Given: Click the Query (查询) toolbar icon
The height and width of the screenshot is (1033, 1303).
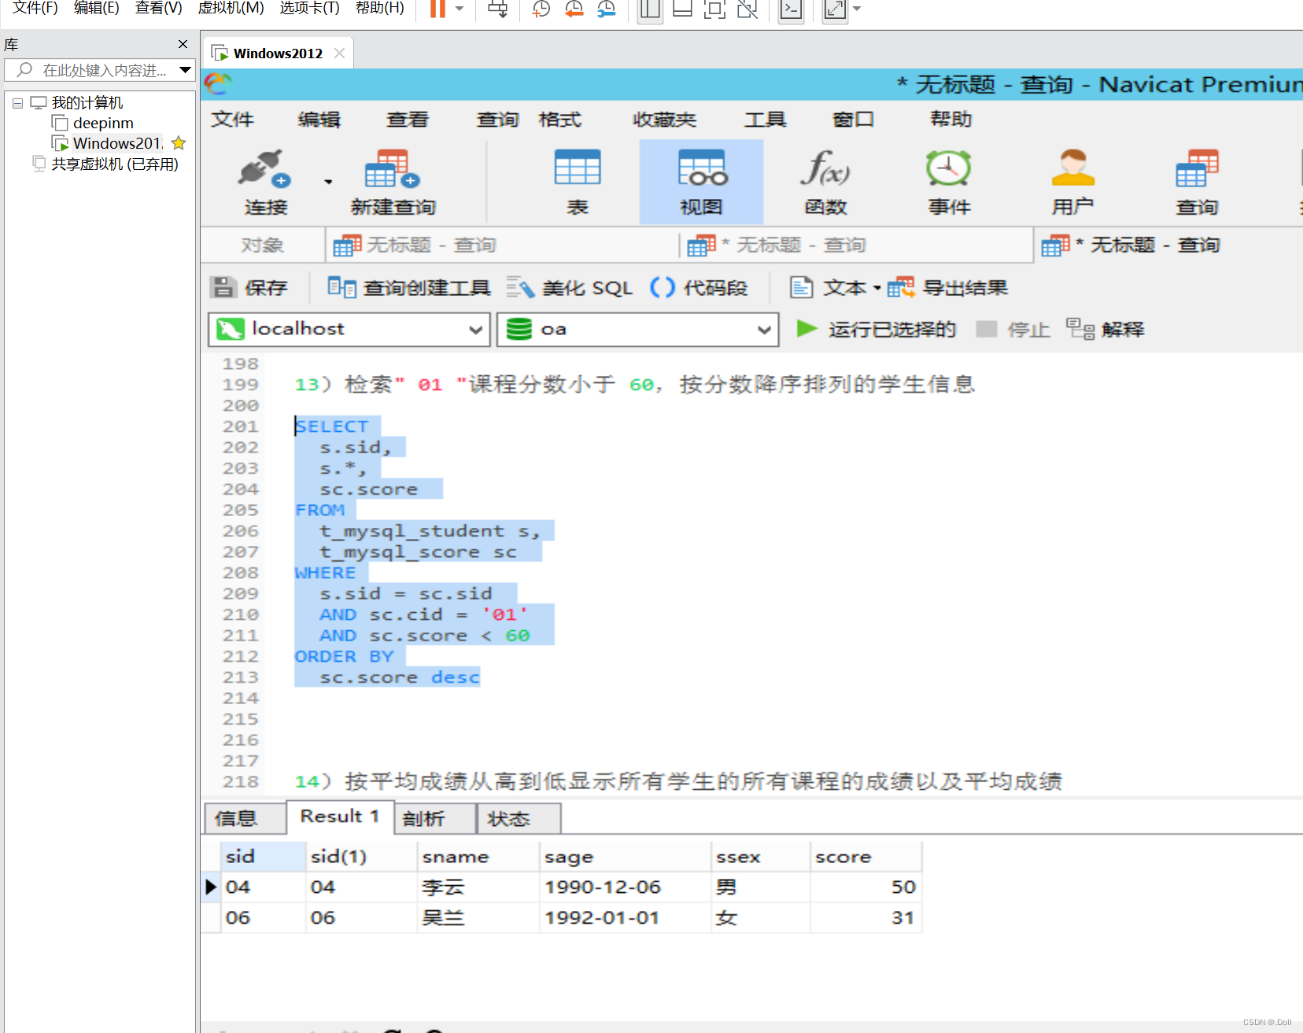Looking at the screenshot, I should pos(1197,168).
